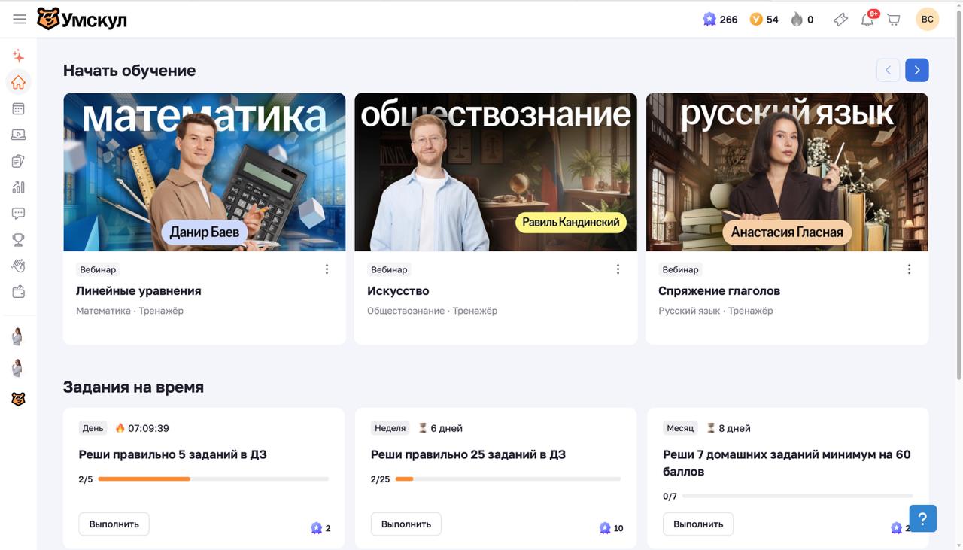Click the 'Задания на время' heading
This screenshot has width=963, height=550.
pos(133,387)
